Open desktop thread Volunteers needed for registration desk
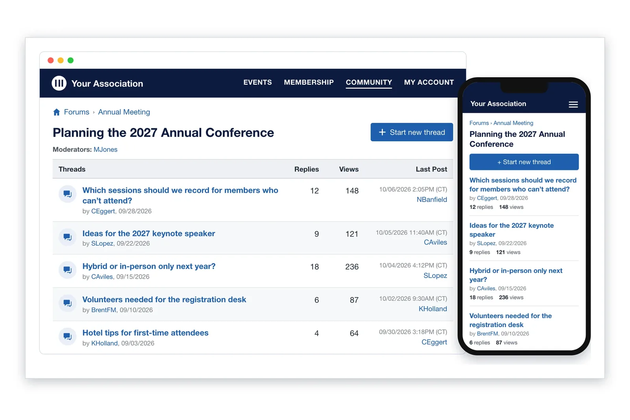 (164, 300)
